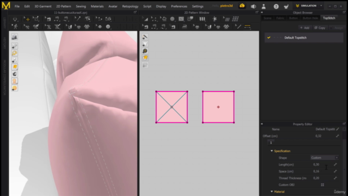The width and height of the screenshot is (348, 196).
Task: Toggle the avatar face display icon in the 3D viewport
Action: (x=15, y=81)
